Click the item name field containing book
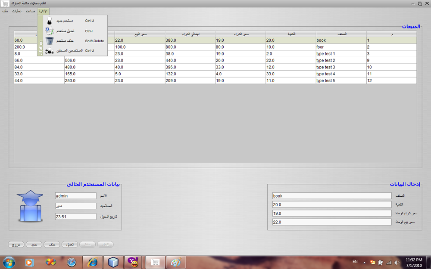 [x=332, y=196]
